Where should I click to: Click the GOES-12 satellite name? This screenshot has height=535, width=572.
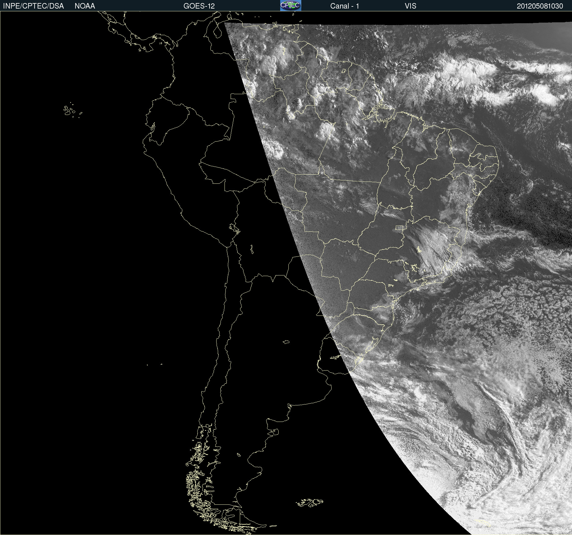199,6
